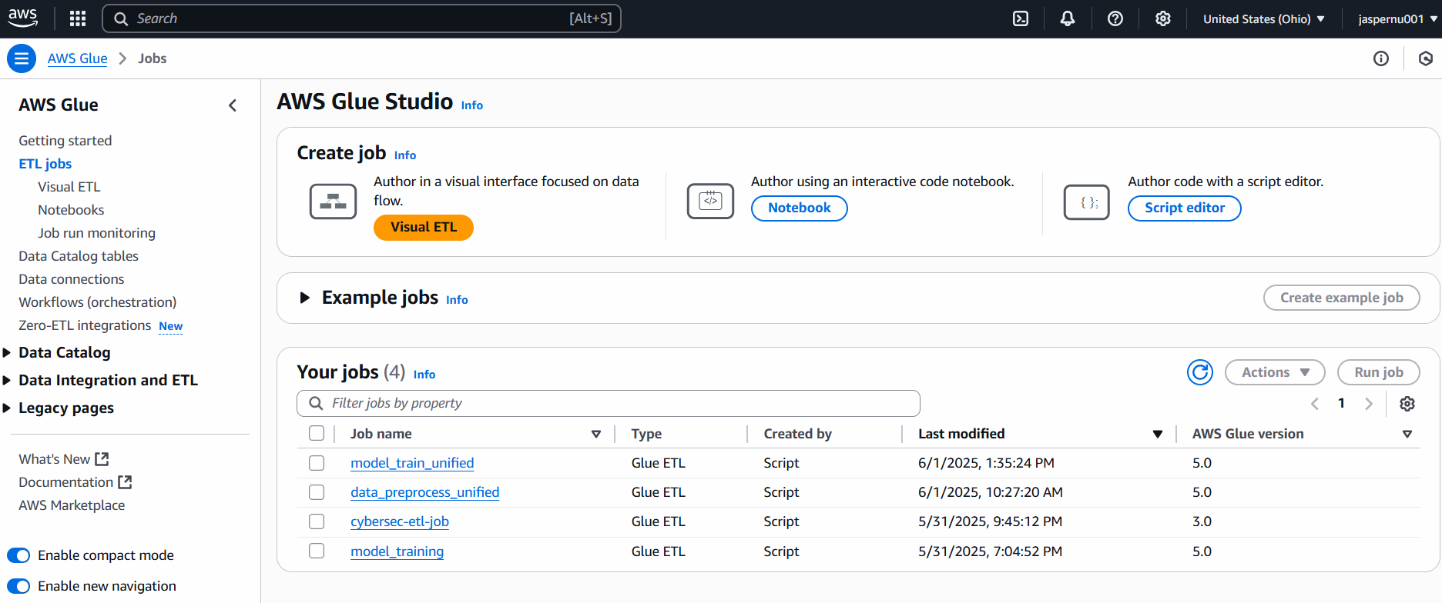Image resolution: width=1442 pixels, height=603 pixels.
Task: Click Create example job button
Action: point(1342,298)
